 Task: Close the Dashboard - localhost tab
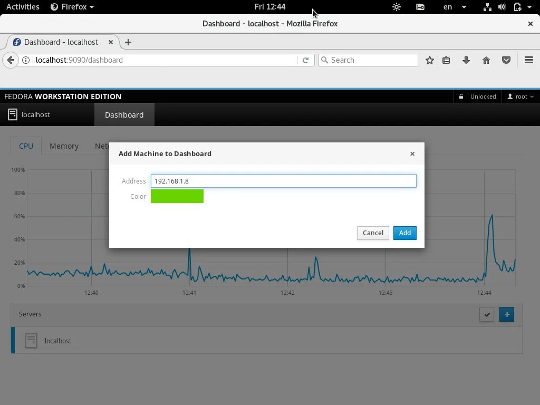[x=111, y=42]
